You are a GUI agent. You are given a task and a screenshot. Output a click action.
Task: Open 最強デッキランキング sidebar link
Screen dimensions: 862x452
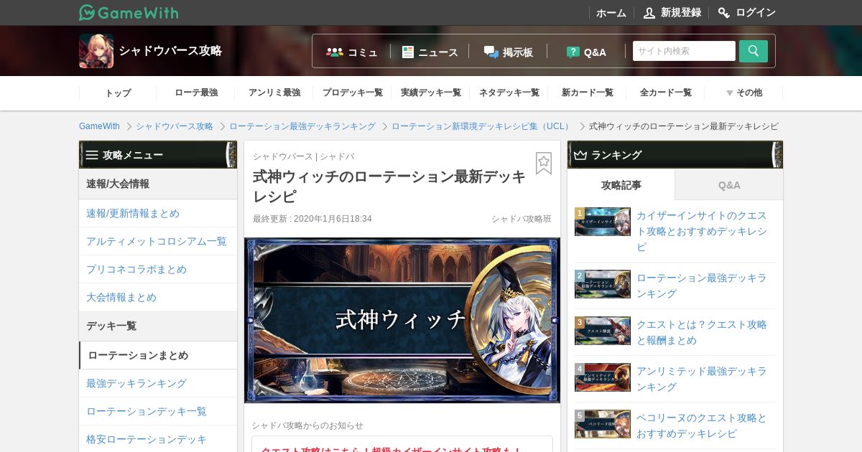pyautogui.click(x=136, y=383)
